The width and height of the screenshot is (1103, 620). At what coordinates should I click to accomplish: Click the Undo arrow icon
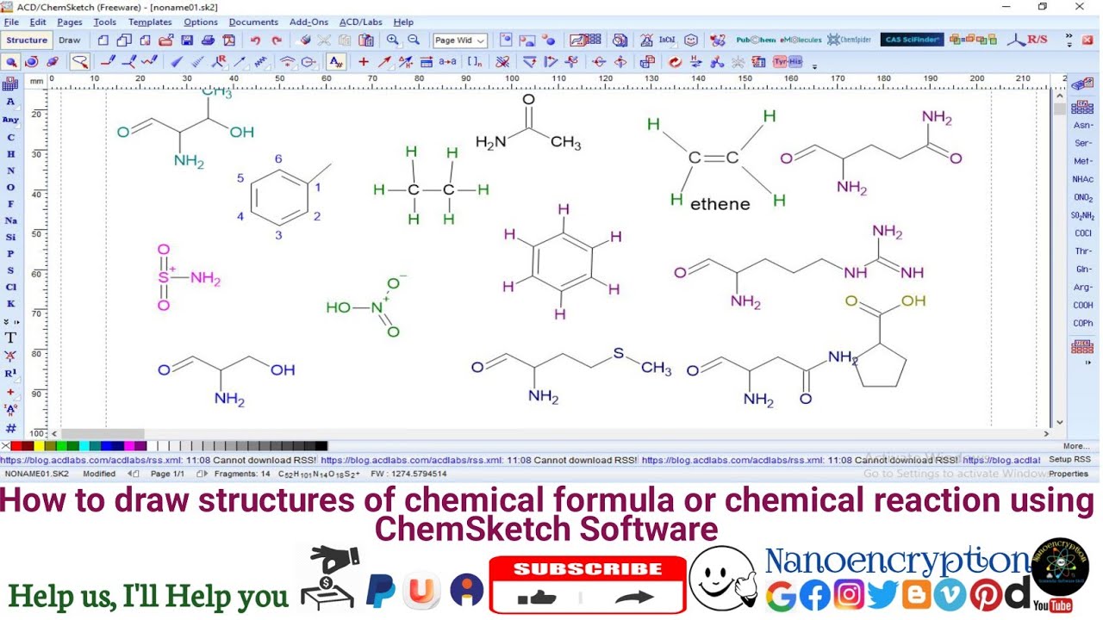(255, 40)
